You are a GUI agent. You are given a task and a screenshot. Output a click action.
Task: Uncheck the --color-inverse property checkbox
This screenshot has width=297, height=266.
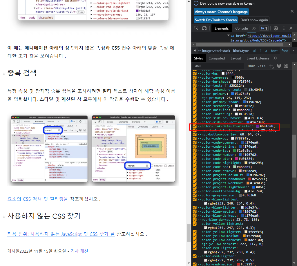pos(195,77)
